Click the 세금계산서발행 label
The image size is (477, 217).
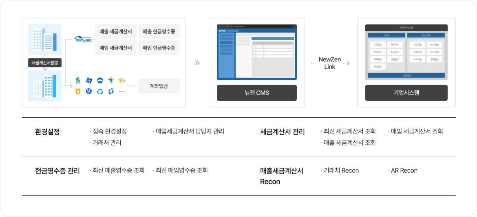pyautogui.click(x=45, y=63)
